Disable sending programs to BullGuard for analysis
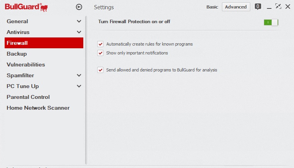 coord(101,70)
